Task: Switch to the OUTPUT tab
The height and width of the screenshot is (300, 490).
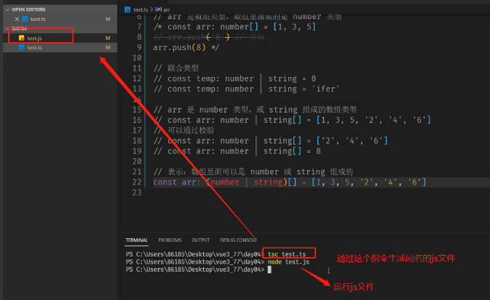Action: (201, 240)
